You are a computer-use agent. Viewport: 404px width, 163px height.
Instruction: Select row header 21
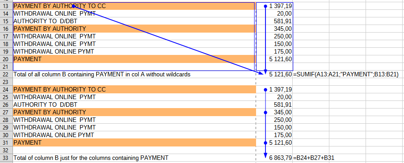coord(6,67)
